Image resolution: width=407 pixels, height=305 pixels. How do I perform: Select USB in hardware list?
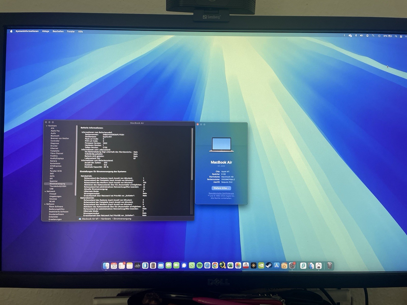[51, 189]
